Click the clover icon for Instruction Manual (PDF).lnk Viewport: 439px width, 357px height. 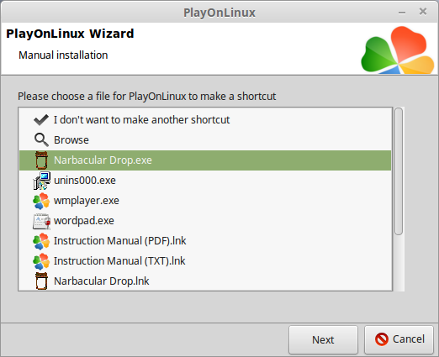click(41, 241)
